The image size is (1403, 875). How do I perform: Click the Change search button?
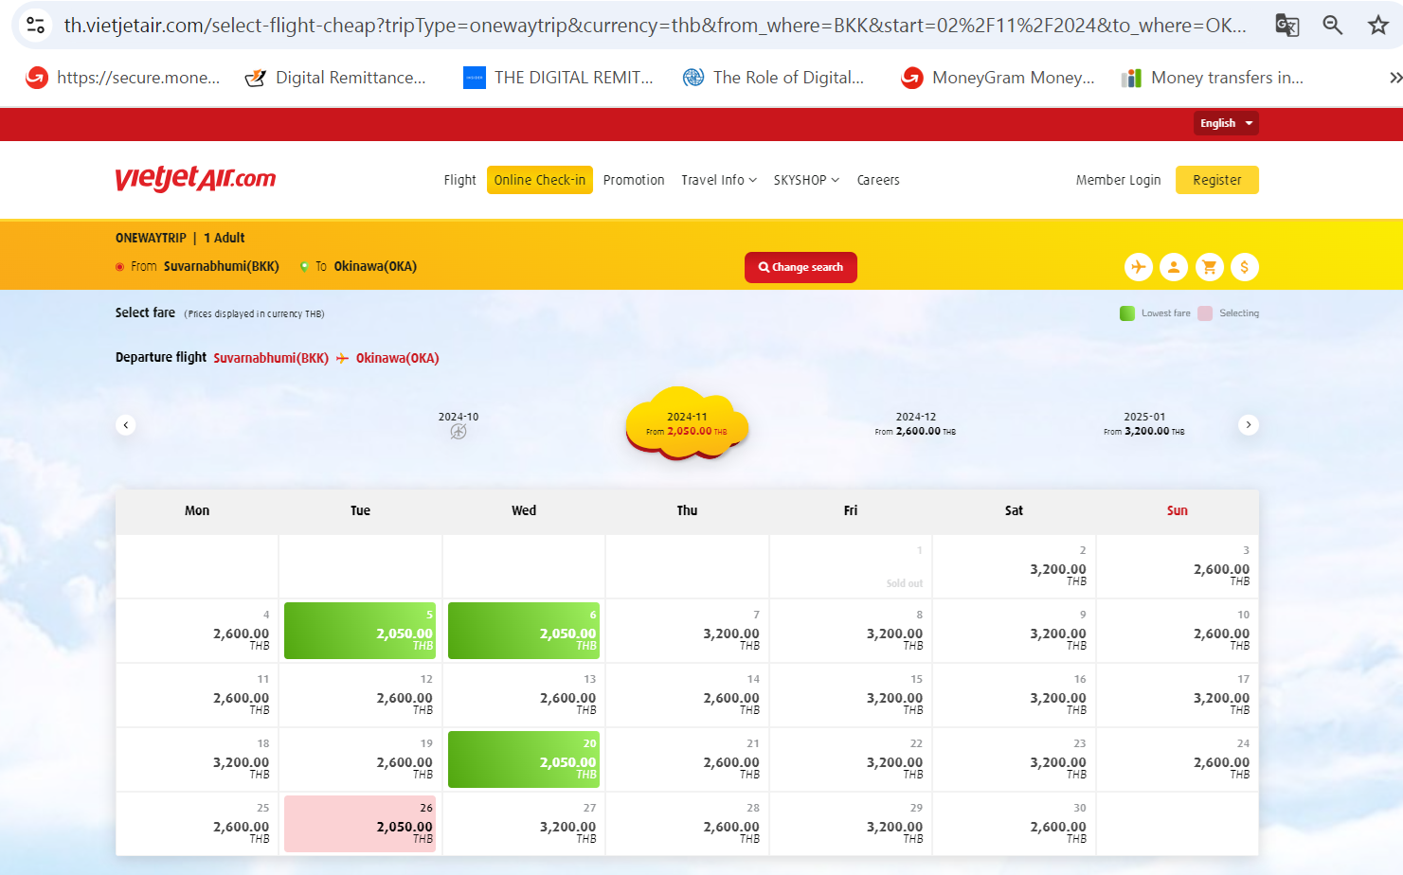800,267
